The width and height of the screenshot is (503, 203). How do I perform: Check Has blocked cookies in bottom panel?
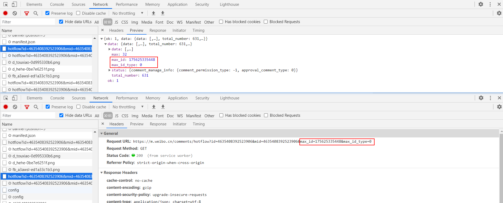[x=221, y=115]
